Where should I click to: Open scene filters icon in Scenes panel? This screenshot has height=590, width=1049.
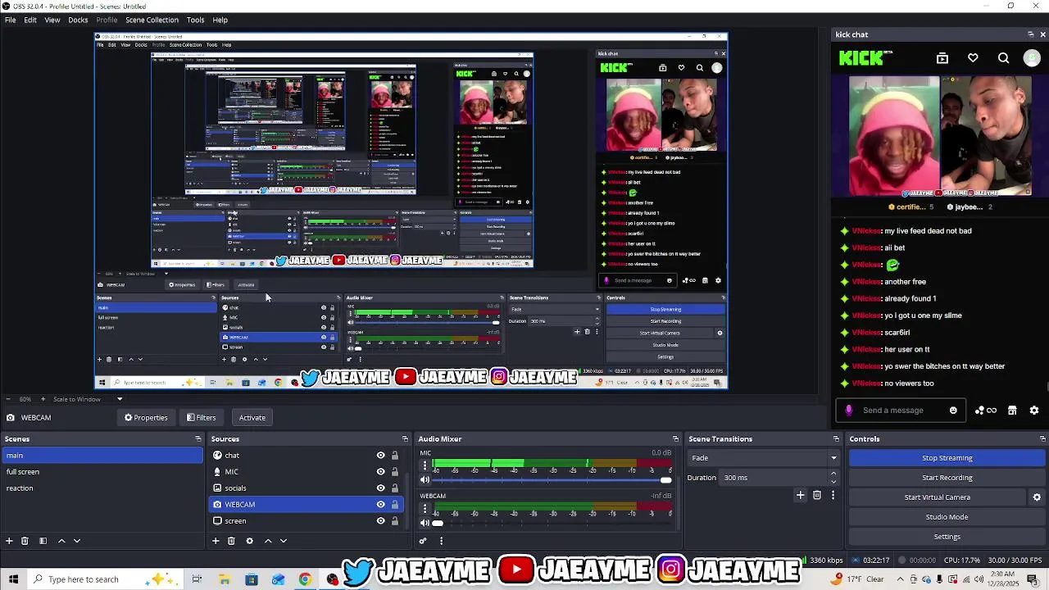click(43, 541)
